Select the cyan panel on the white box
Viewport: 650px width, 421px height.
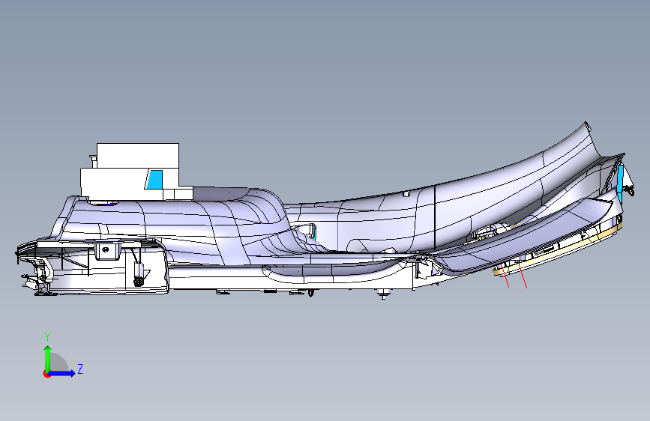154,179
